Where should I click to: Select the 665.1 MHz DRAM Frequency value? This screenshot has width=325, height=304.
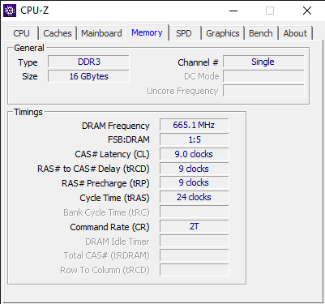(194, 125)
